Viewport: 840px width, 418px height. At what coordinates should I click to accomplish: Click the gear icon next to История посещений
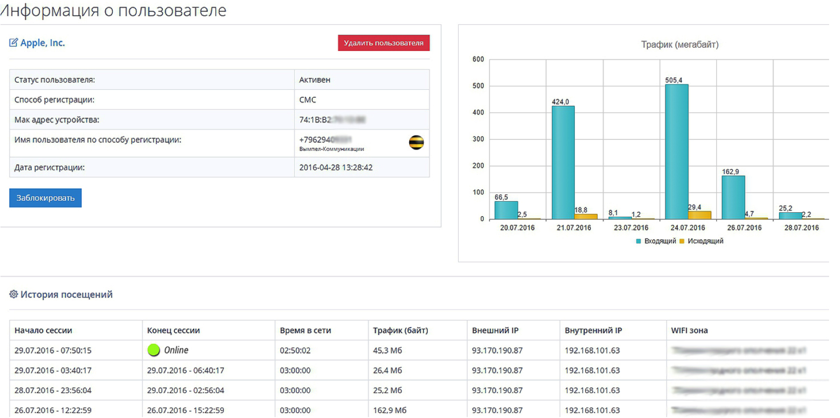(x=13, y=294)
